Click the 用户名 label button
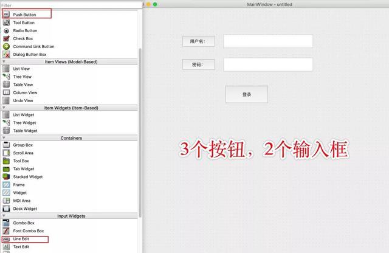The height and width of the screenshot is (253, 389). [x=198, y=41]
